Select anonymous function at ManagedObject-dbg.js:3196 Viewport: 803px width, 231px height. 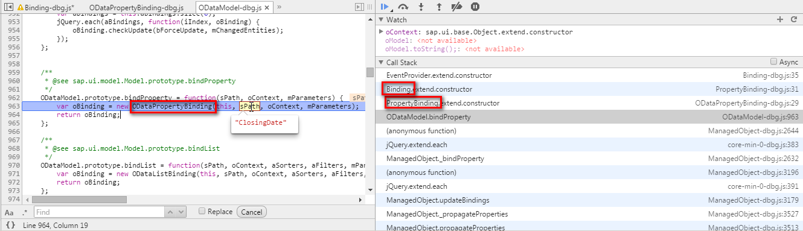click(x=589, y=172)
